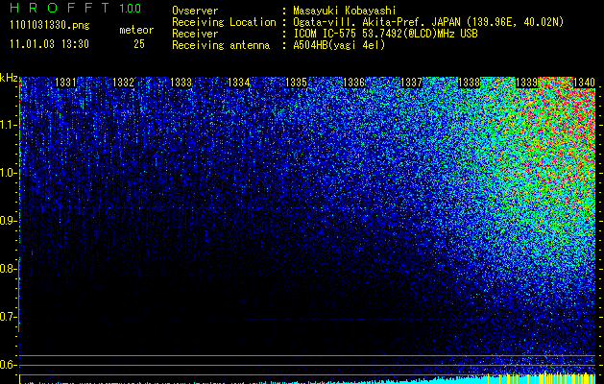Image resolution: width=604 pixels, height=384 pixels.
Task: Click the 1335 time marker
Action: coord(296,83)
